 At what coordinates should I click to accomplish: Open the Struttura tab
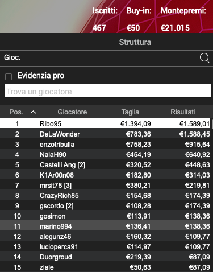[135, 42]
